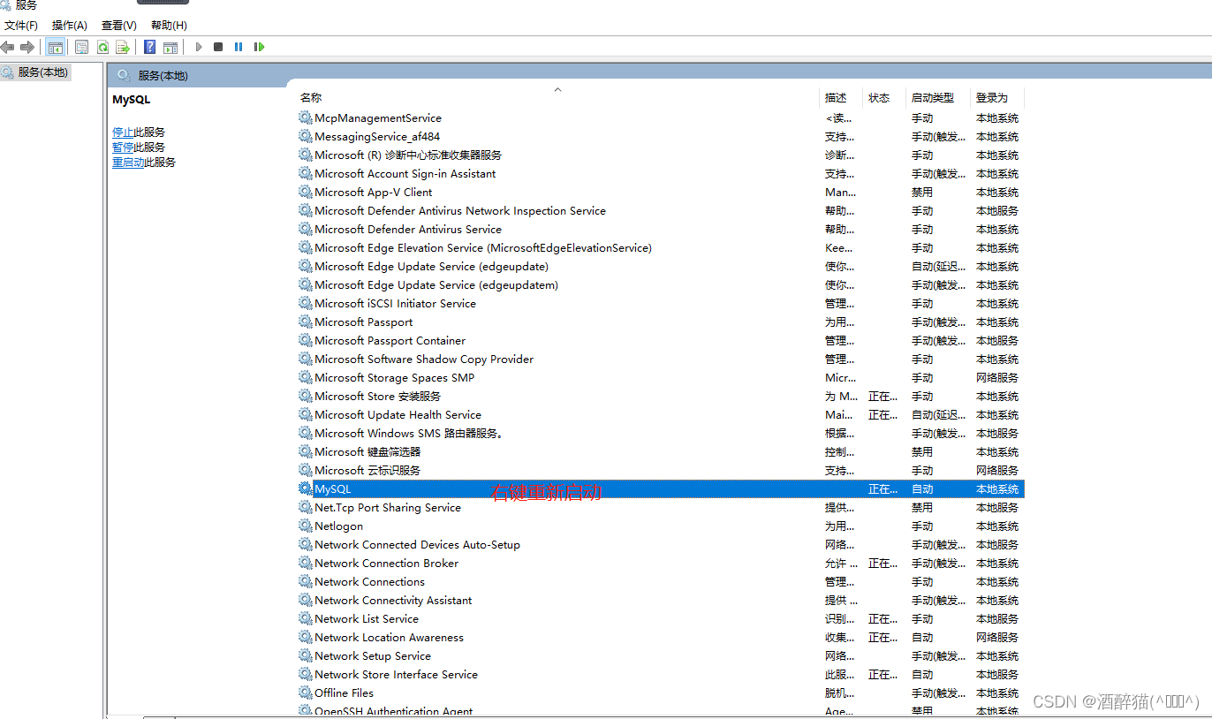Toggle the show/hide action pane icon
1212x719 pixels.
tap(170, 47)
